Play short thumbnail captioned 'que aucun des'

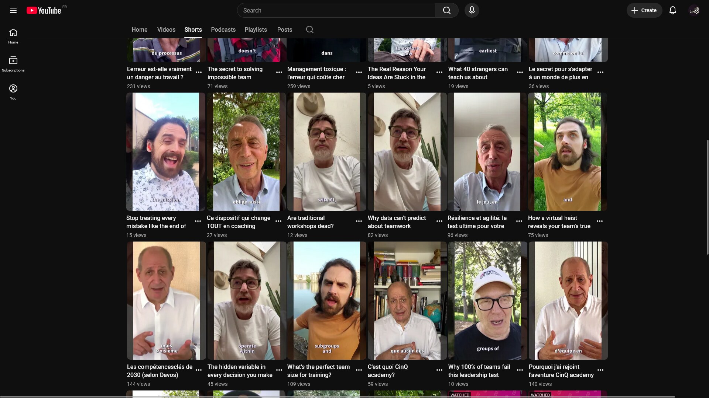point(407,300)
